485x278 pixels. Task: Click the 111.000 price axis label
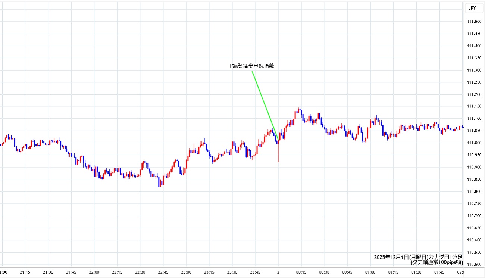coord(474,143)
